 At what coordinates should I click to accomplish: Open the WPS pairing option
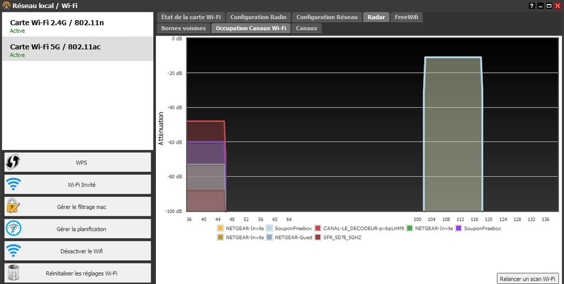[78, 162]
